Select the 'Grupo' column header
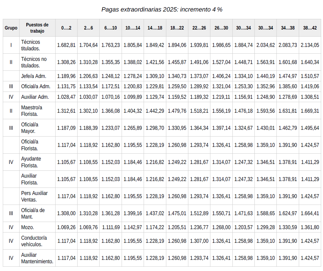Image resolution: width=323 pixels, height=271 pixels. 11,28
